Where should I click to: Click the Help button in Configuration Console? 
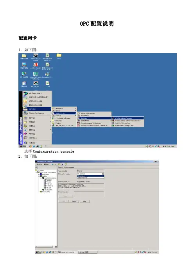click(x=85, y=201)
